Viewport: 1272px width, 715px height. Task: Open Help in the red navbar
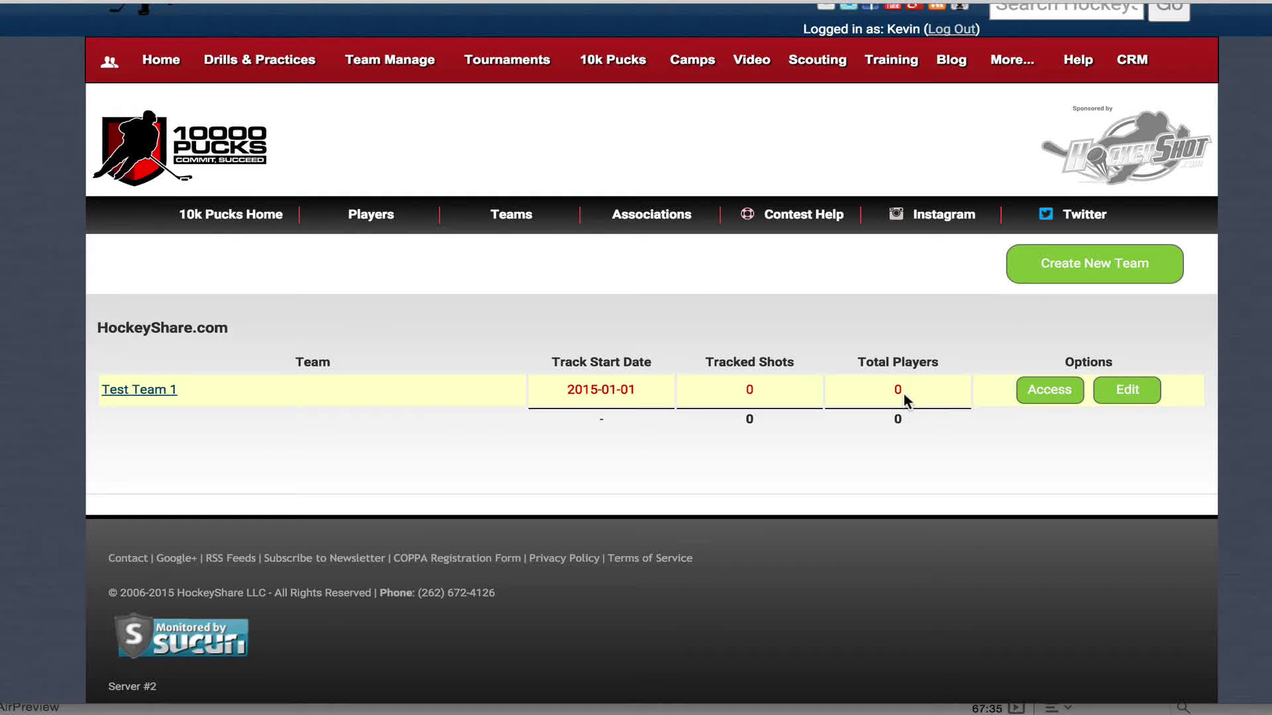[x=1078, y=60]
